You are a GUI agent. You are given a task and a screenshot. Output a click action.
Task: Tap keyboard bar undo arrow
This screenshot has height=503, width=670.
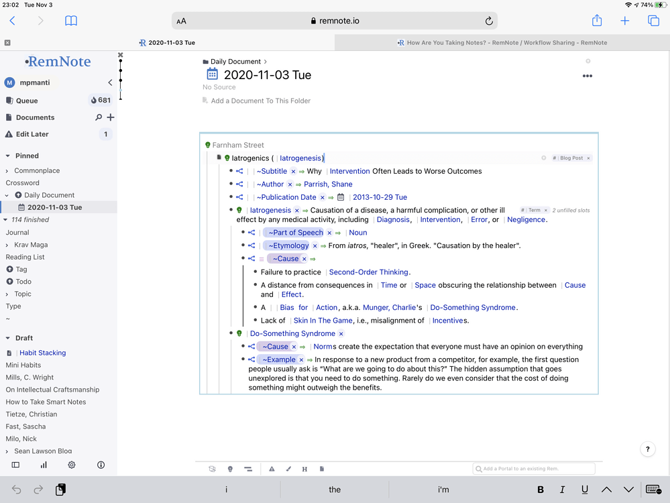(x=16, y=490)
